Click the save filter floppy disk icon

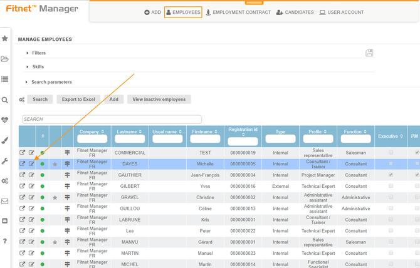click(x=369, y=53)
